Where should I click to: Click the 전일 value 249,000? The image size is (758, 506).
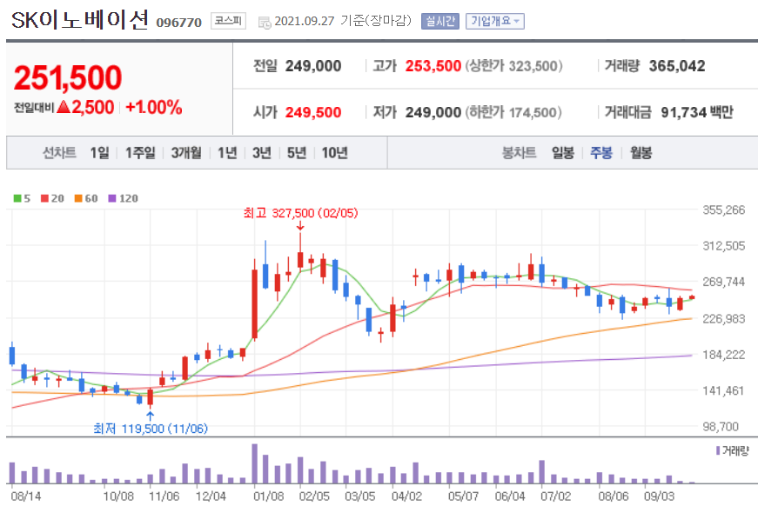click(313, 66)
